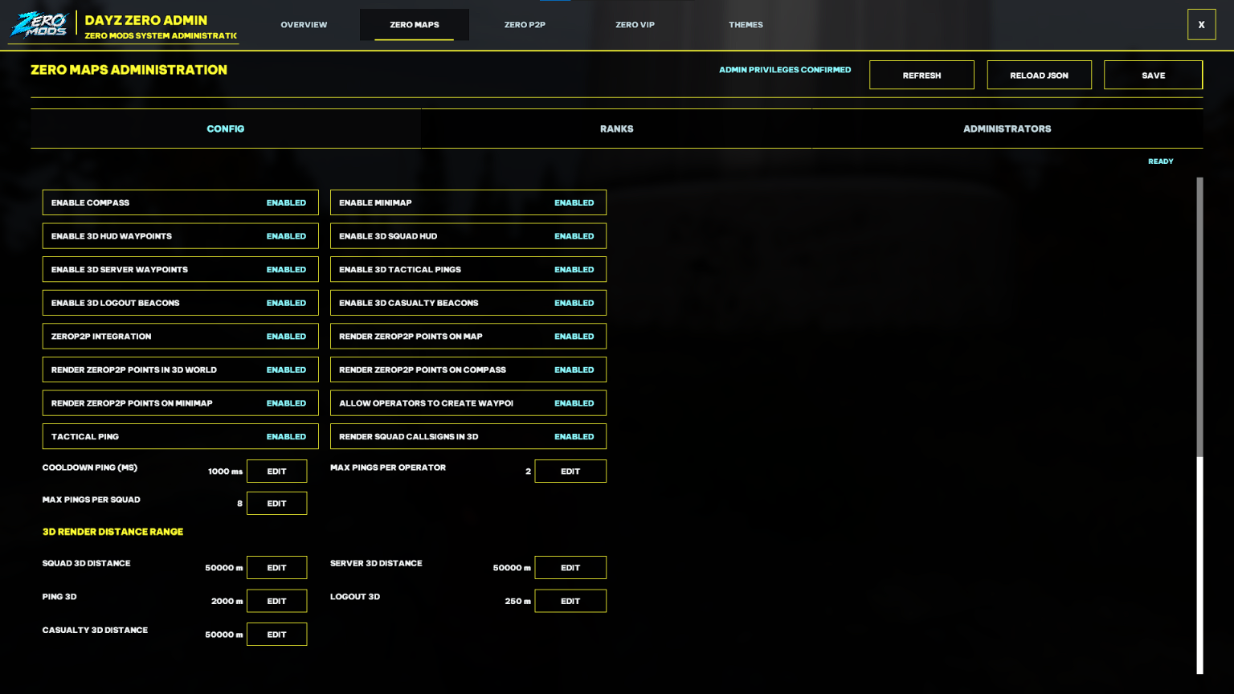This screenshot has width=1234, height=694.
Task: Toggle Render ZeroP2P Points on Map
Action: coord(468,337)
